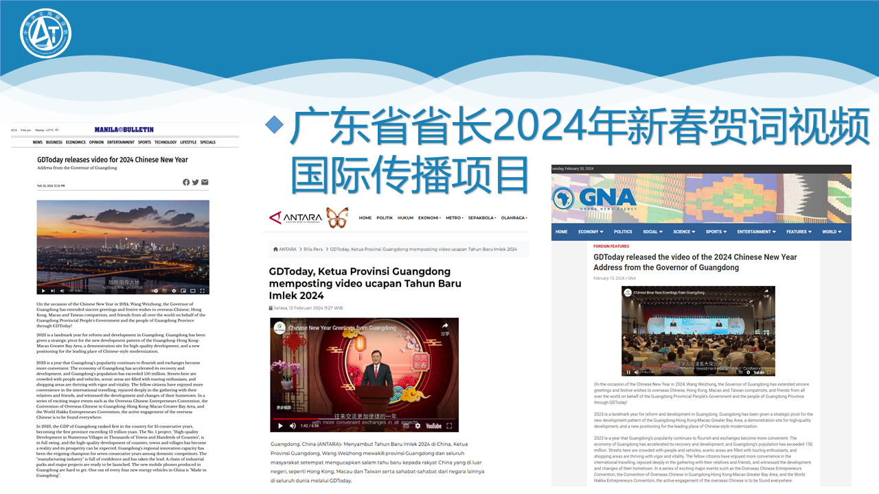Image resolution: width=879 pixels, height=494 pixels.
Task: Click the Twitter share icon on Manila Bulletin
Action: [x=196, y=182]
